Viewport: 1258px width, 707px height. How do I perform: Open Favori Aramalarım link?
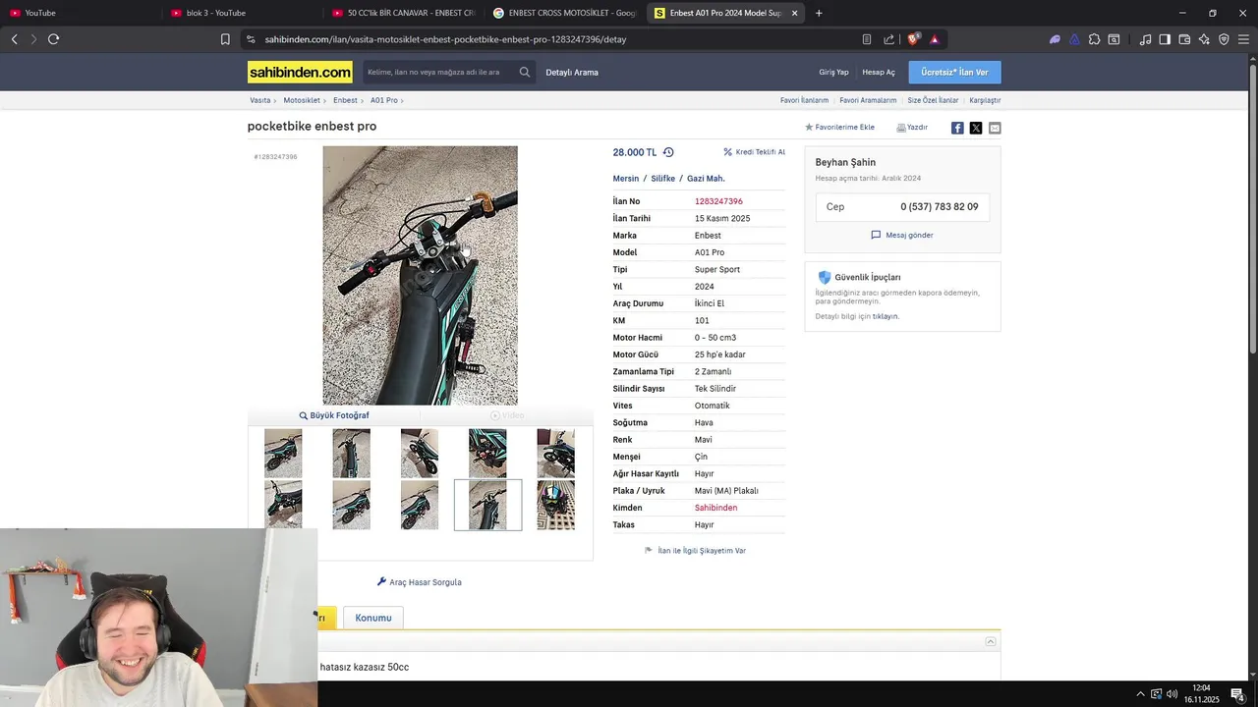pyautogui.click(x=868, y=100)
